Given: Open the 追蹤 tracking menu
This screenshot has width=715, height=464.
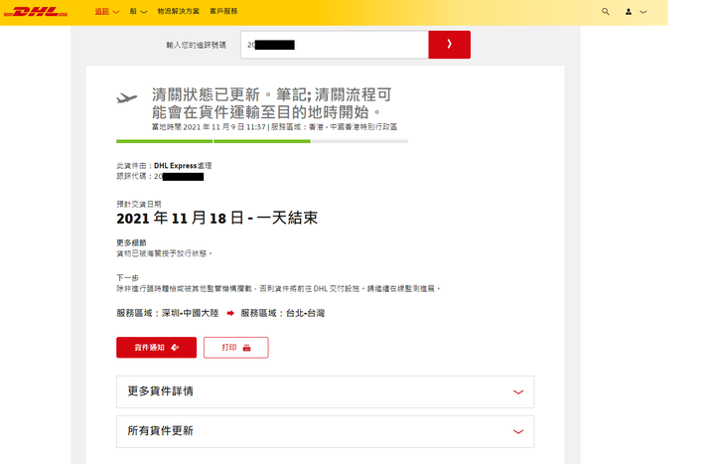Looking at the screenshot, I should tap(107, 11).
